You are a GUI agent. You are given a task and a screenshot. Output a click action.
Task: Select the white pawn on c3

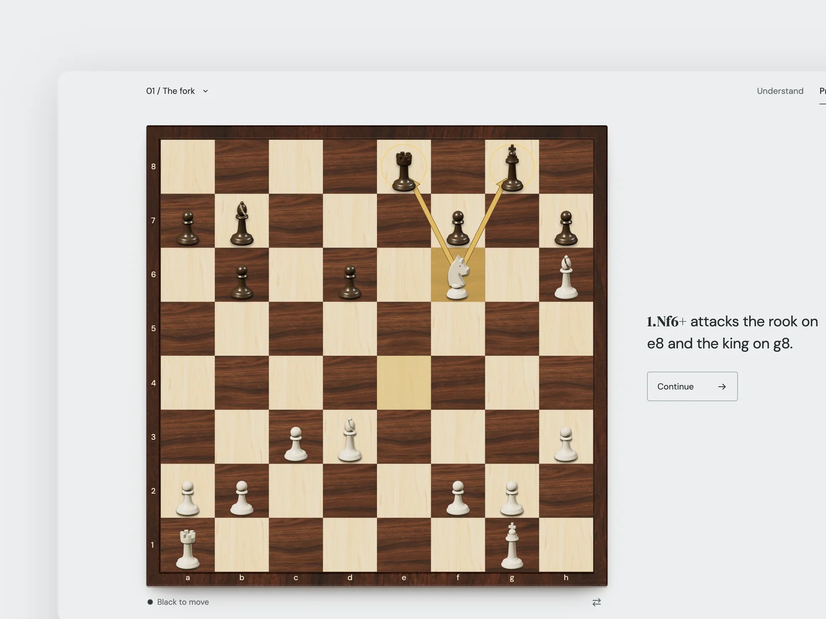pos(296,444)
